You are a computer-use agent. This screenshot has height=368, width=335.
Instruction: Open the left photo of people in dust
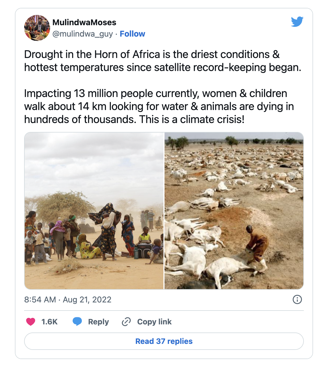point(94,211)
